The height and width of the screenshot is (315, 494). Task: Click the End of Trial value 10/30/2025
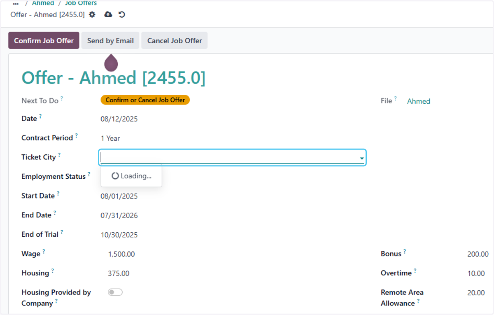(119, 235)
